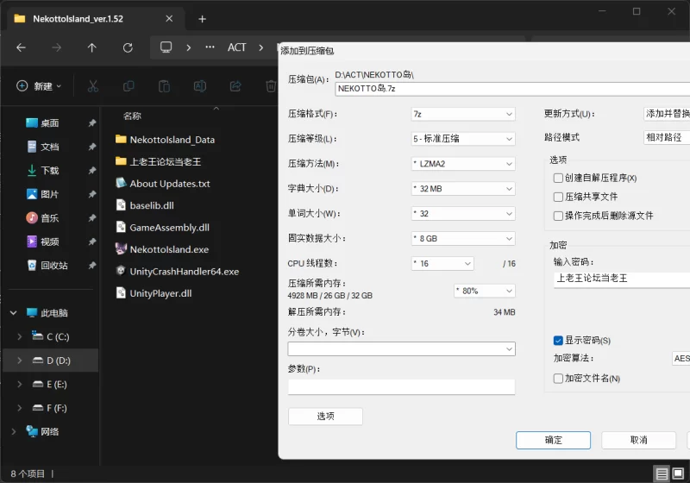Screen dimensions: 690x483
Task: Click the Copy icon in the toolbar
Action: (x=129, y=85)
